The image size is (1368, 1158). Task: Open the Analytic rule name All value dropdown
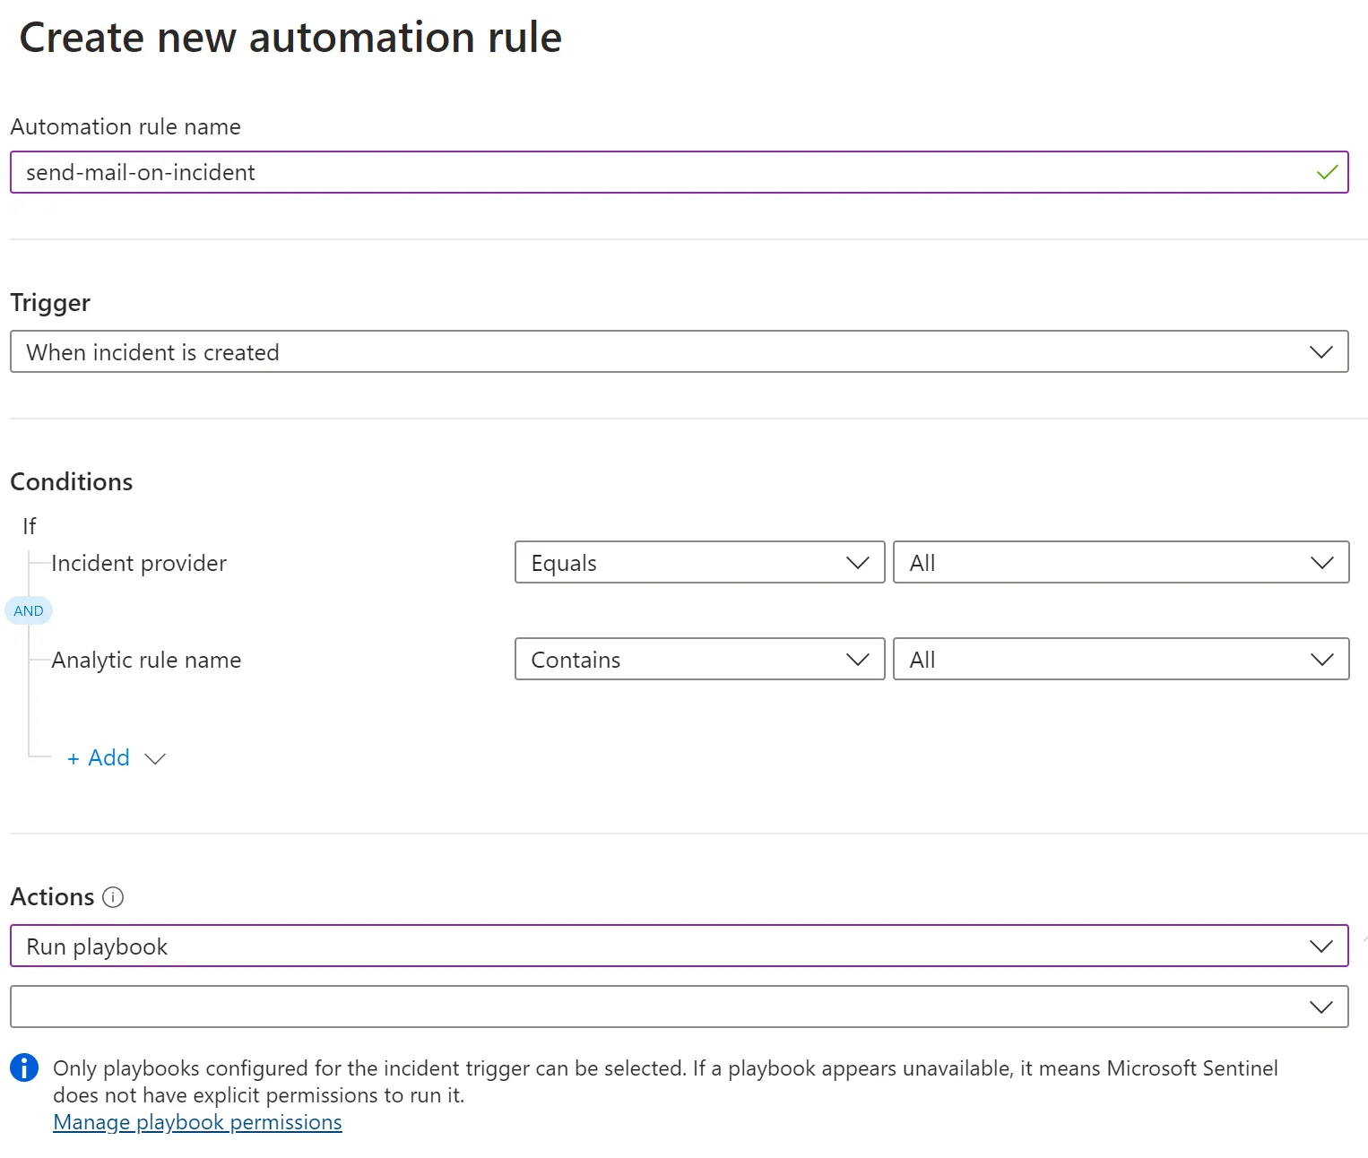tap(1121, 660)
